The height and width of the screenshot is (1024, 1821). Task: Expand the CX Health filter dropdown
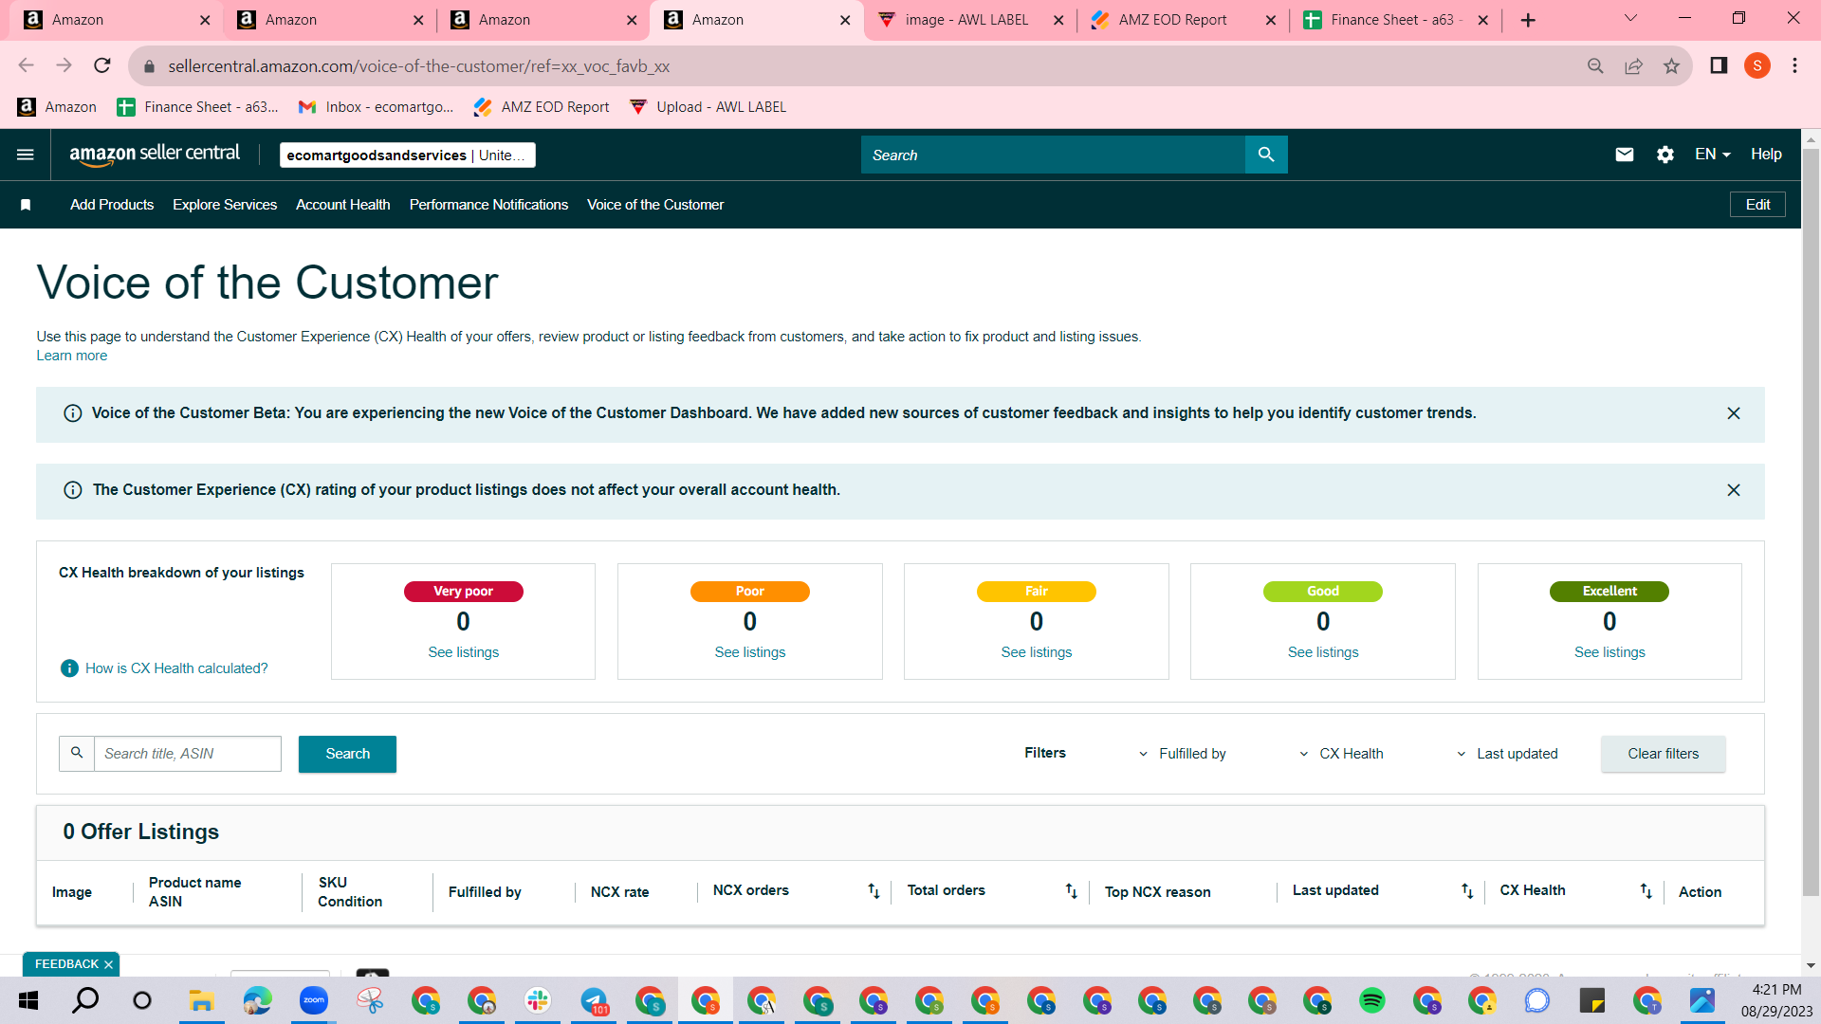1341,754
